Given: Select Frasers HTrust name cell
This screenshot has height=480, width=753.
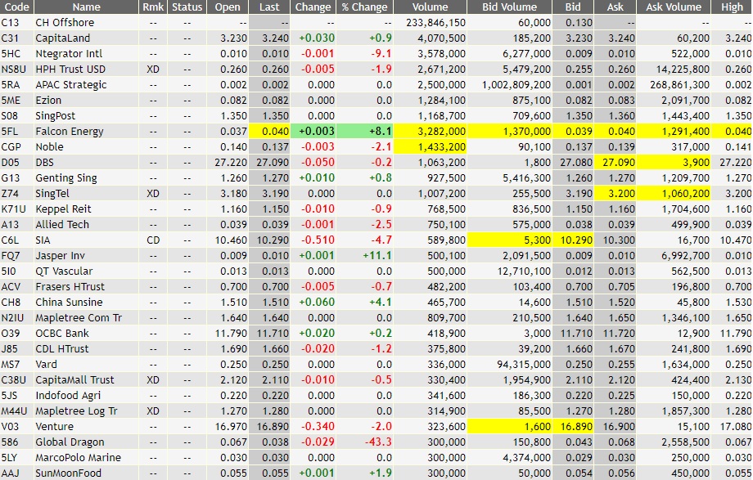Looking at the screenshot, I should [70, 286].
